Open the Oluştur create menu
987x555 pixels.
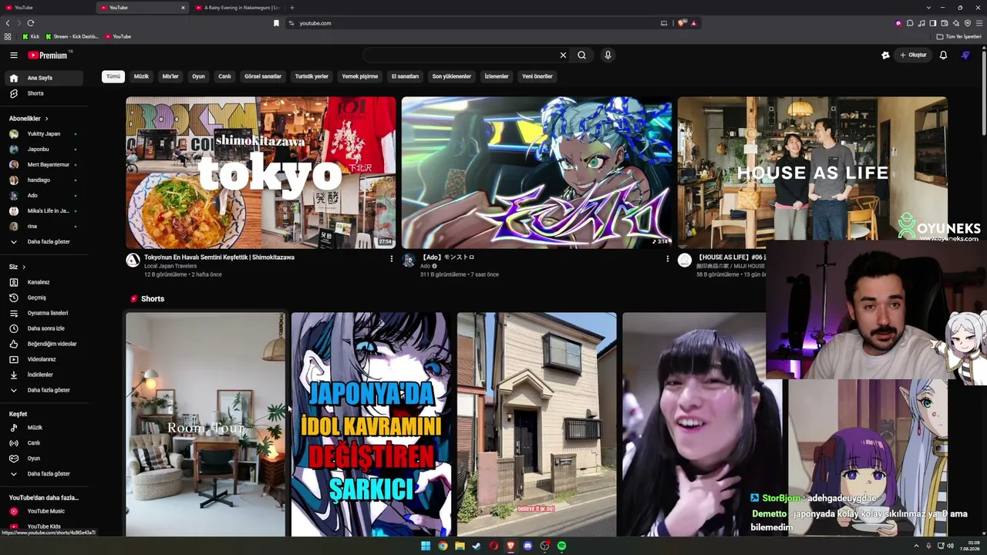click(913, 55)
